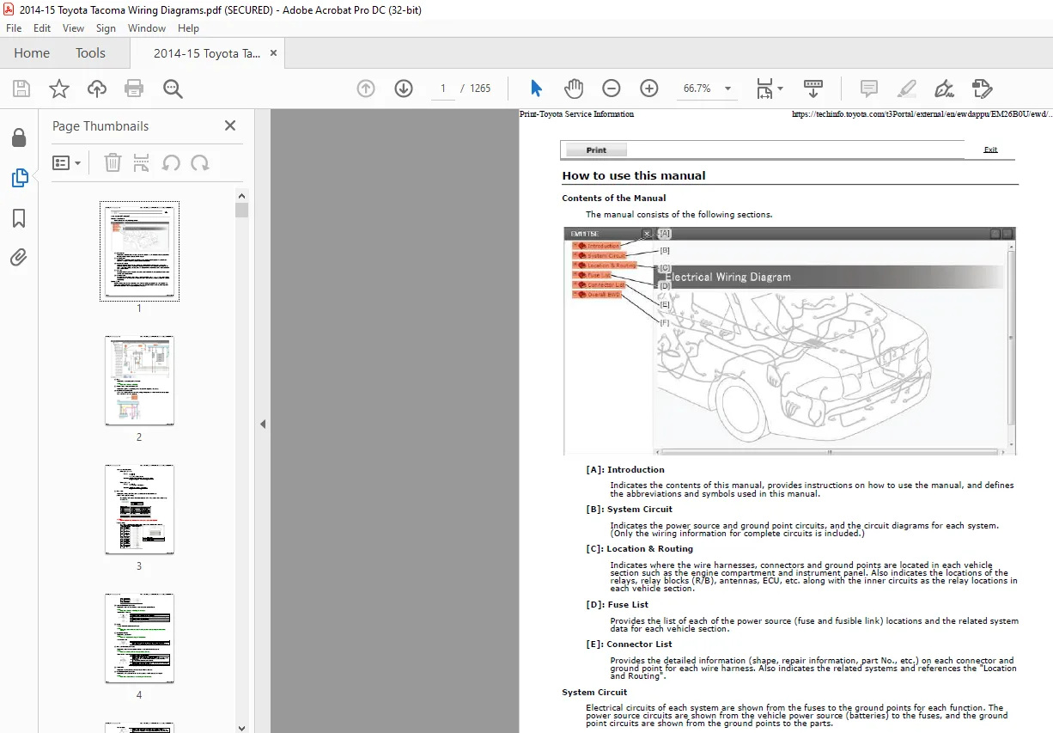Click the read mode keyboard icon
Viewport: 1053px width, 733px height.
click(813, 89)
